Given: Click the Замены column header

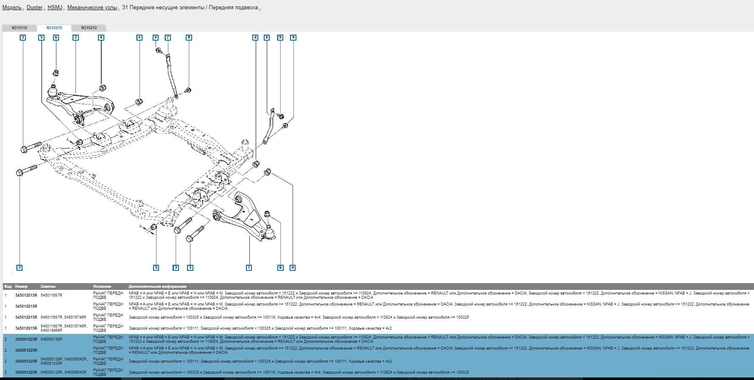Looking at the screenshot, I should point(48,286).
